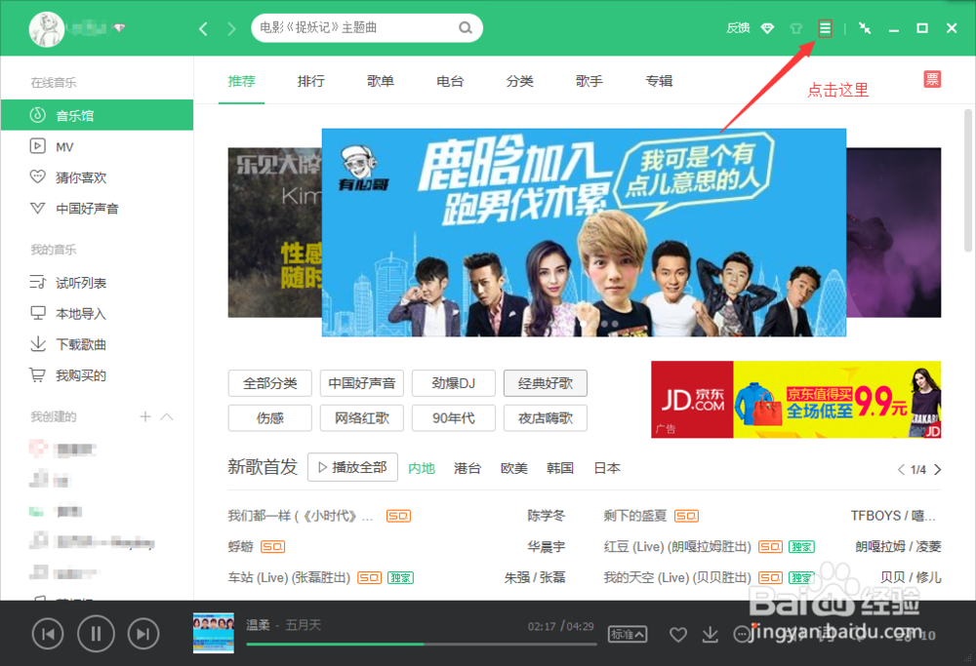976x666 pixels.
Task: Download the playing song from the player bar
Action: [x=710, y=634]
